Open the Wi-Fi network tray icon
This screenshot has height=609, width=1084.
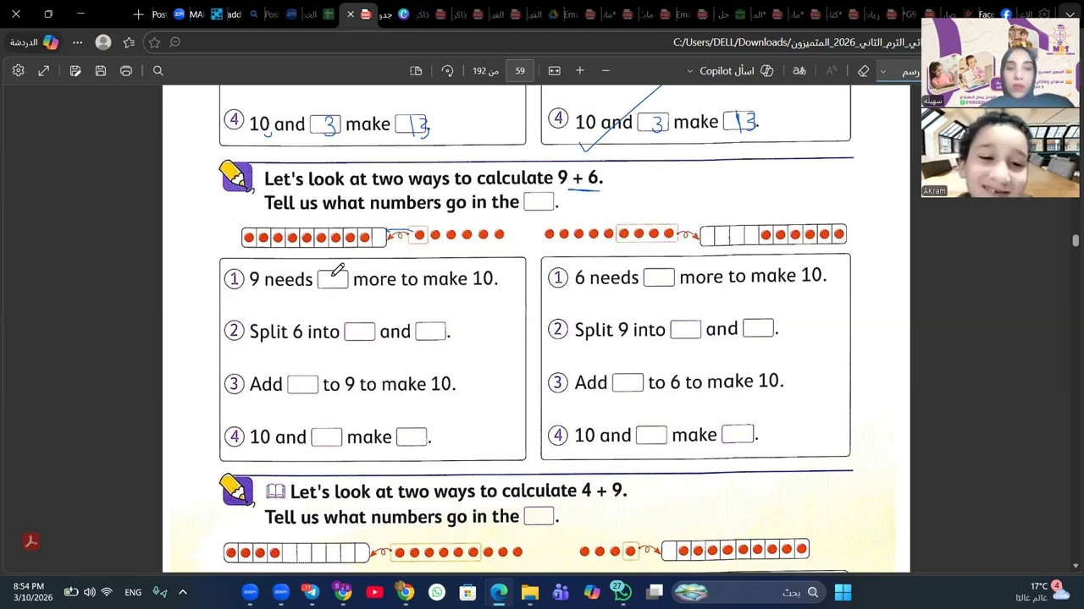coord(107,592)
